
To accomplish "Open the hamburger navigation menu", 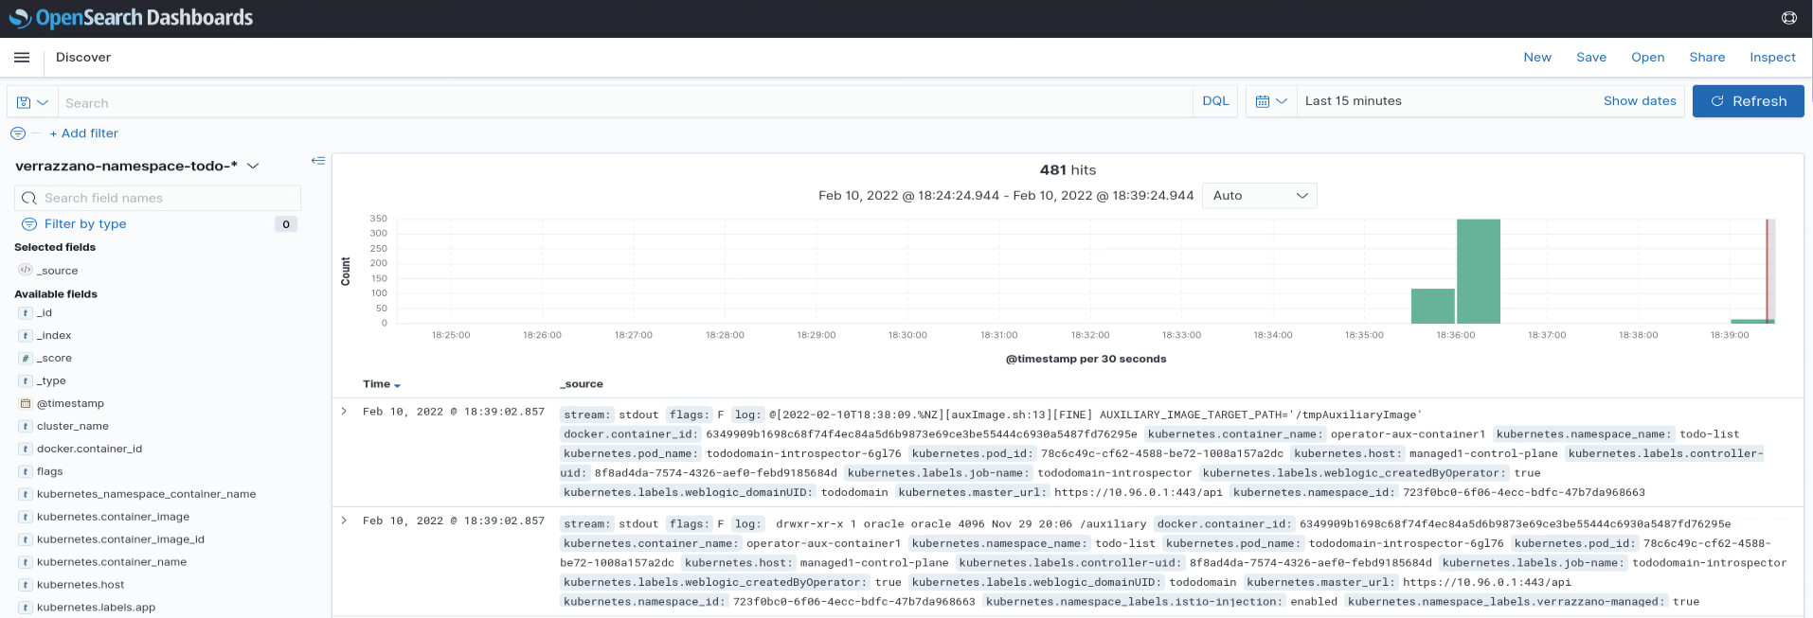I will tap(22, 58).
